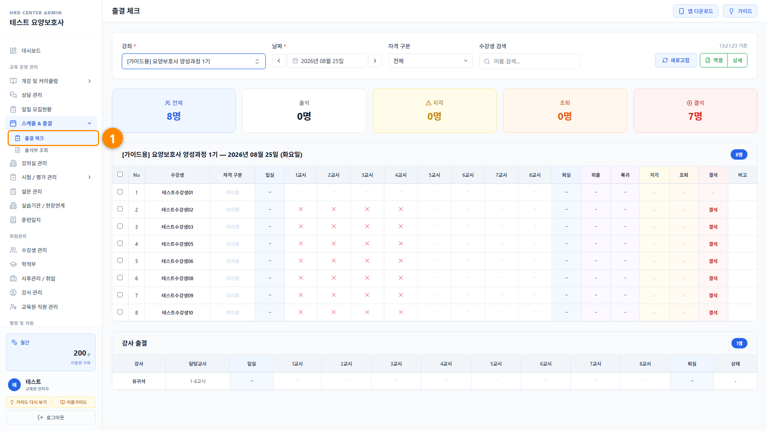Viewport: 767px width, 431px height.
Task: Click the 1-8교시 cell in 강사 출결
Action: (197, 381)
